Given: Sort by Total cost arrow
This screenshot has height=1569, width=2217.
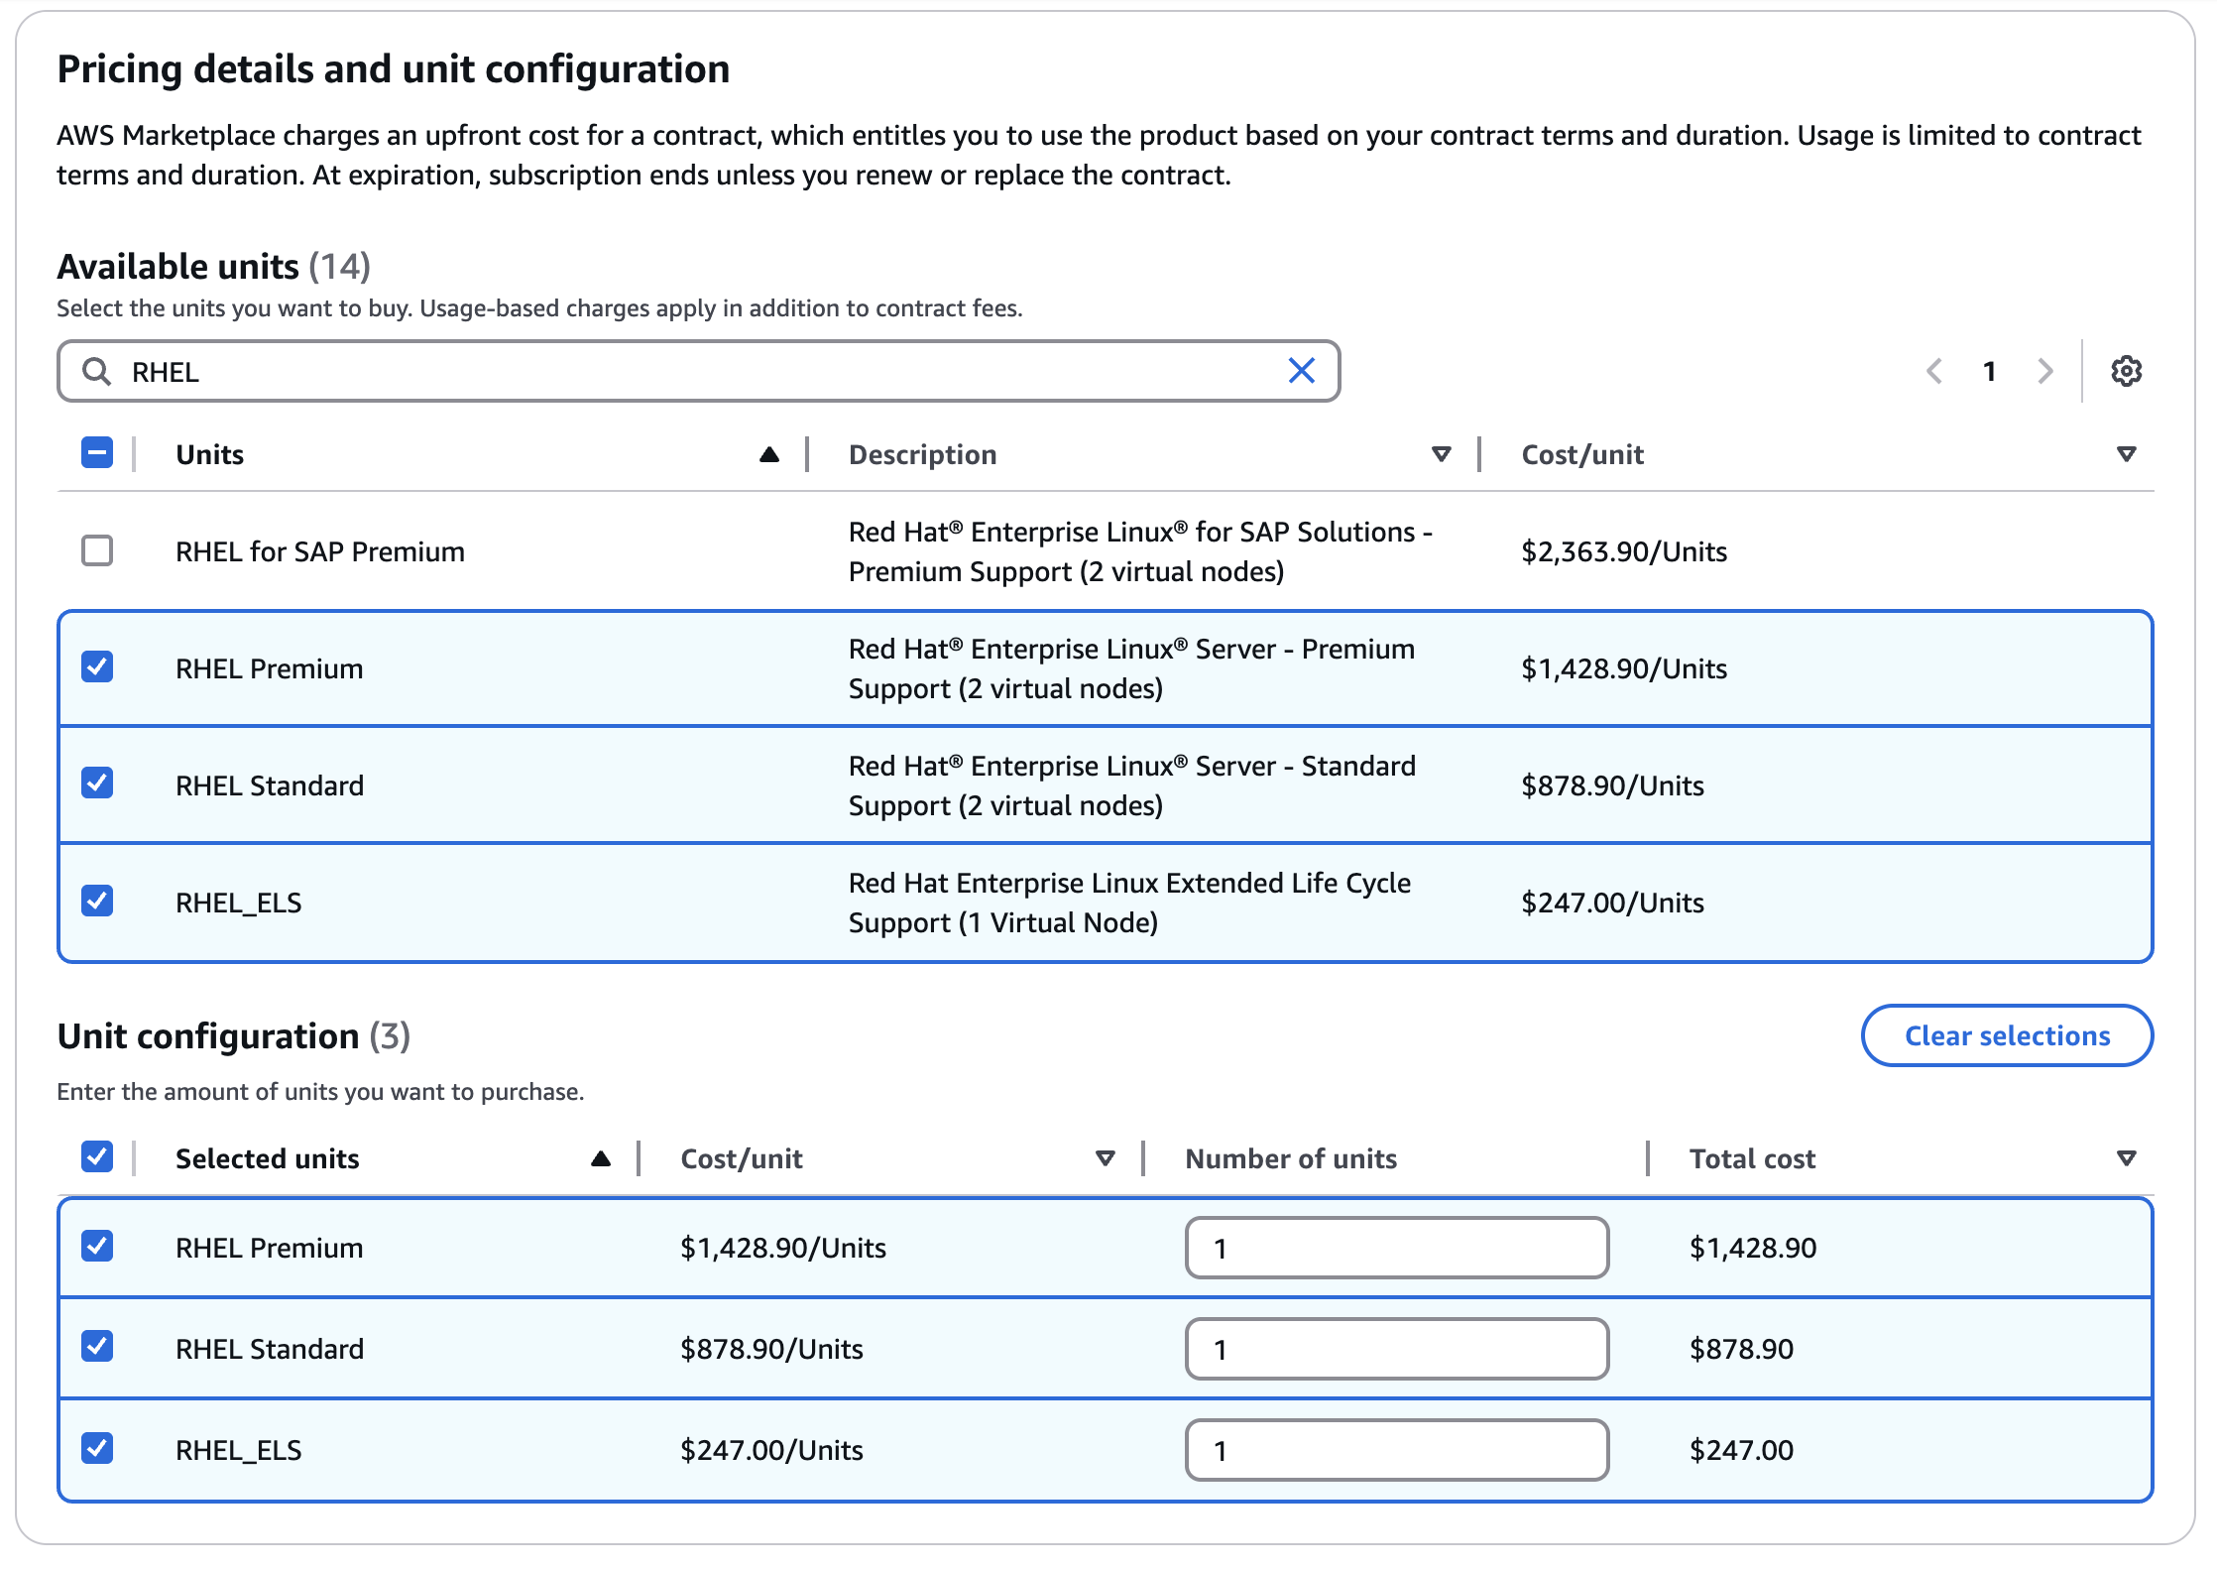Looking at the screenshot, I should (x=2126, y=1159).
